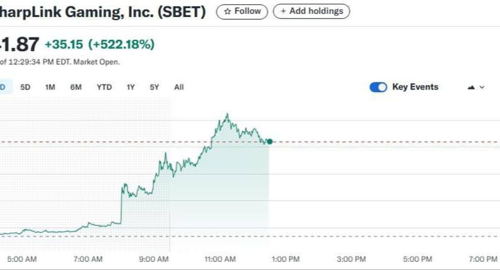Click the SharpLink Gaming, Inc. (SBET) title
500x270 pixels.
103,12
